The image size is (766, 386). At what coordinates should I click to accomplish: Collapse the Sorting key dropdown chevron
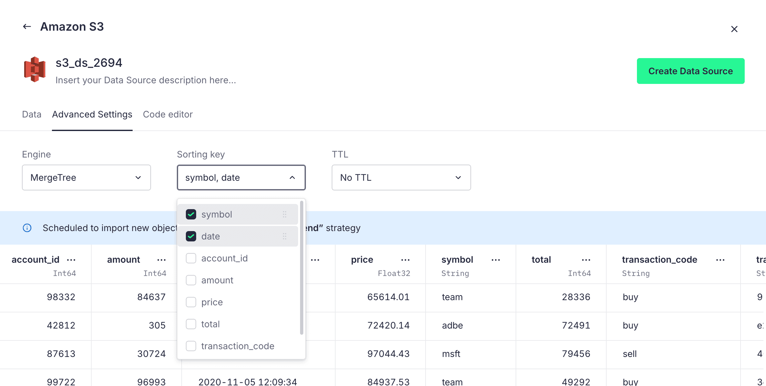coord(292,177)
